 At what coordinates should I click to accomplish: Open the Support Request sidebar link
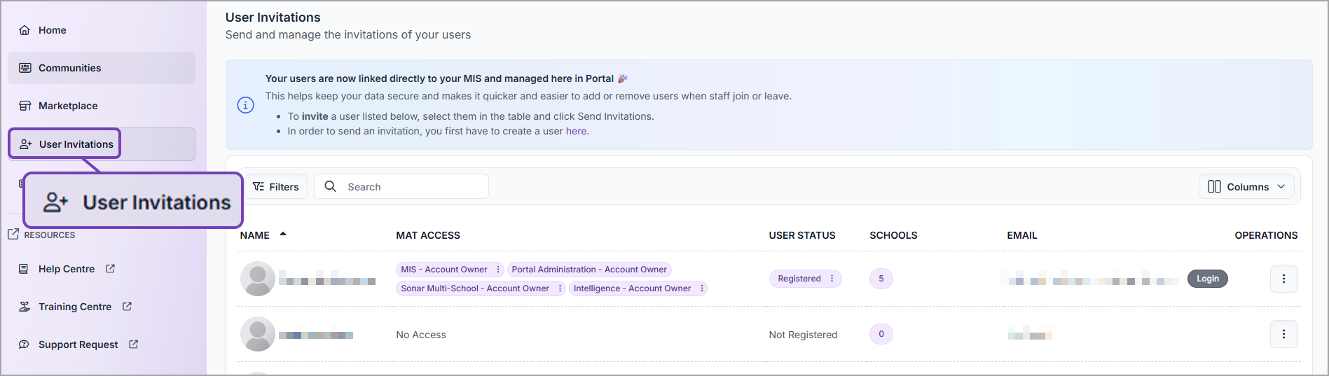[78, 344]
